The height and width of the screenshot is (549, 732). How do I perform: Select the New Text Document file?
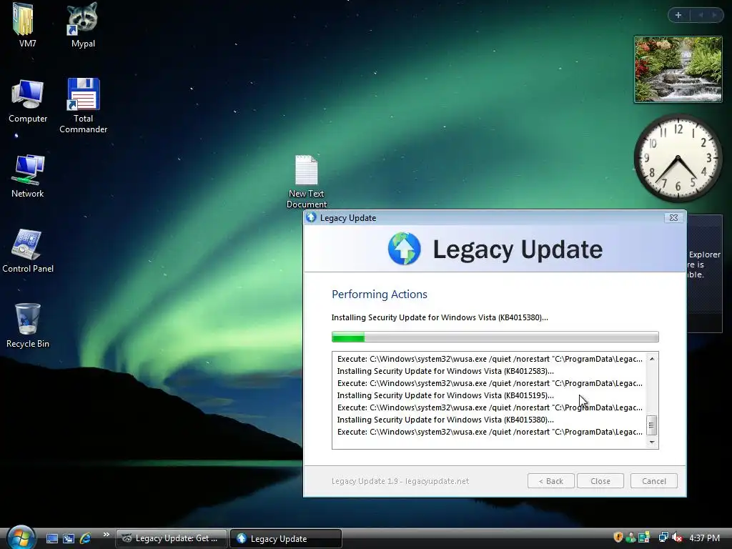tap(306, 182)
